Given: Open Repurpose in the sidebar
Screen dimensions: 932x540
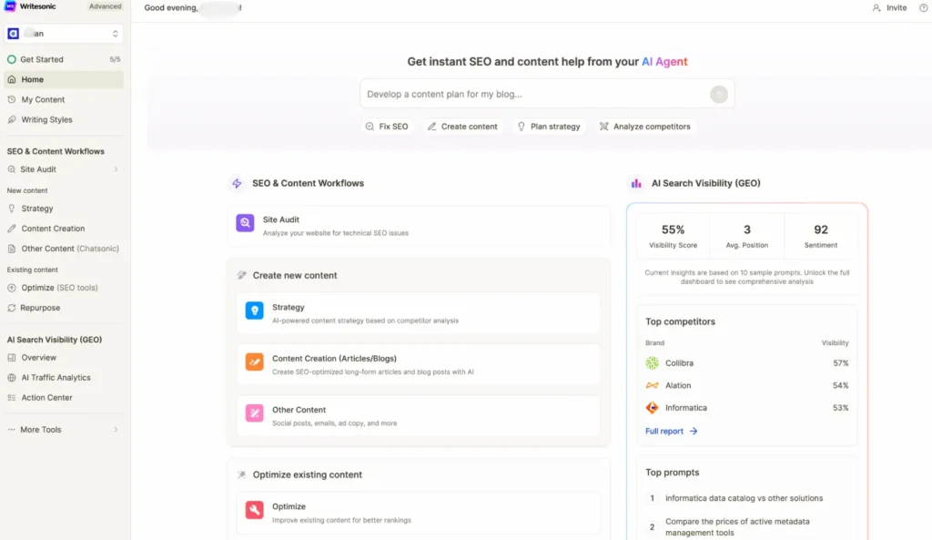Looking at the screenshot, I should (64, 308).
